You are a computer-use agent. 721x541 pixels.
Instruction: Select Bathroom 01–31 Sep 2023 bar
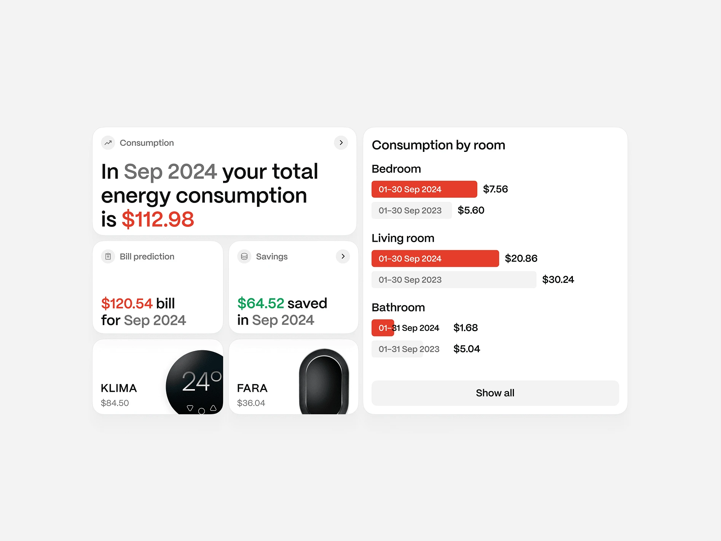coord(397,349)
